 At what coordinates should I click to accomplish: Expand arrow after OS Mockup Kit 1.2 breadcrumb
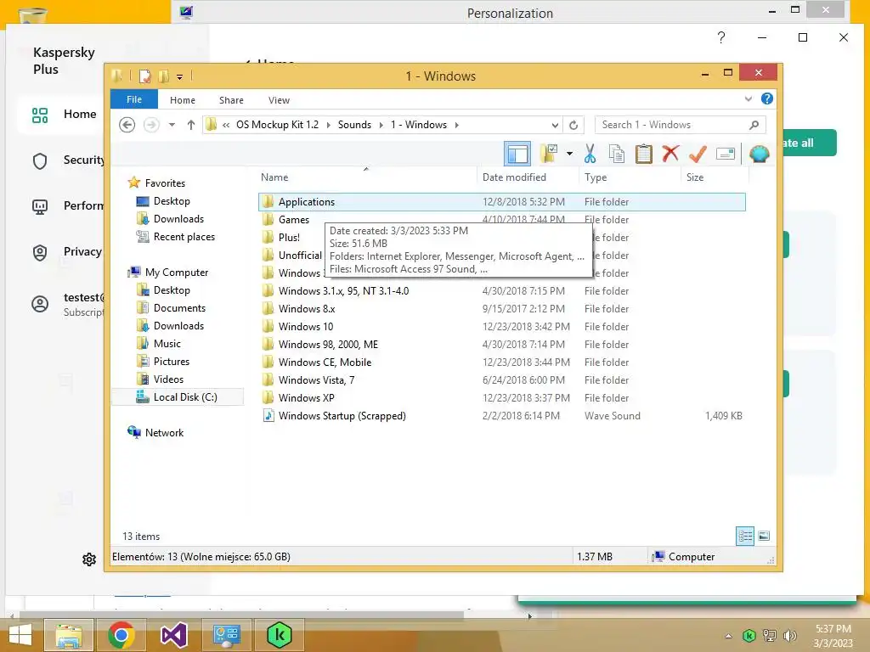328,125
